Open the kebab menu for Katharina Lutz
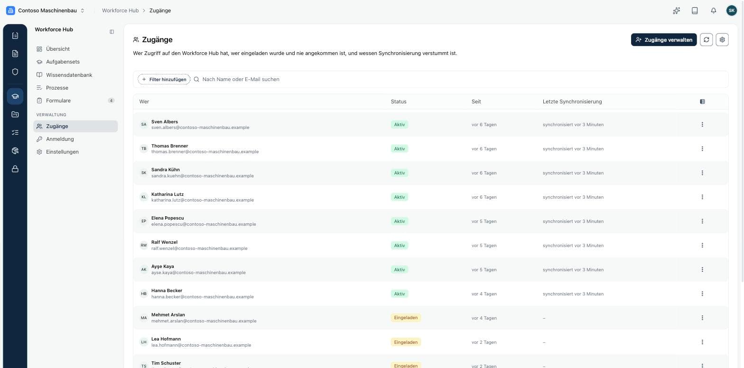Viewport: 744px width, 368px height. pos(702,197)
